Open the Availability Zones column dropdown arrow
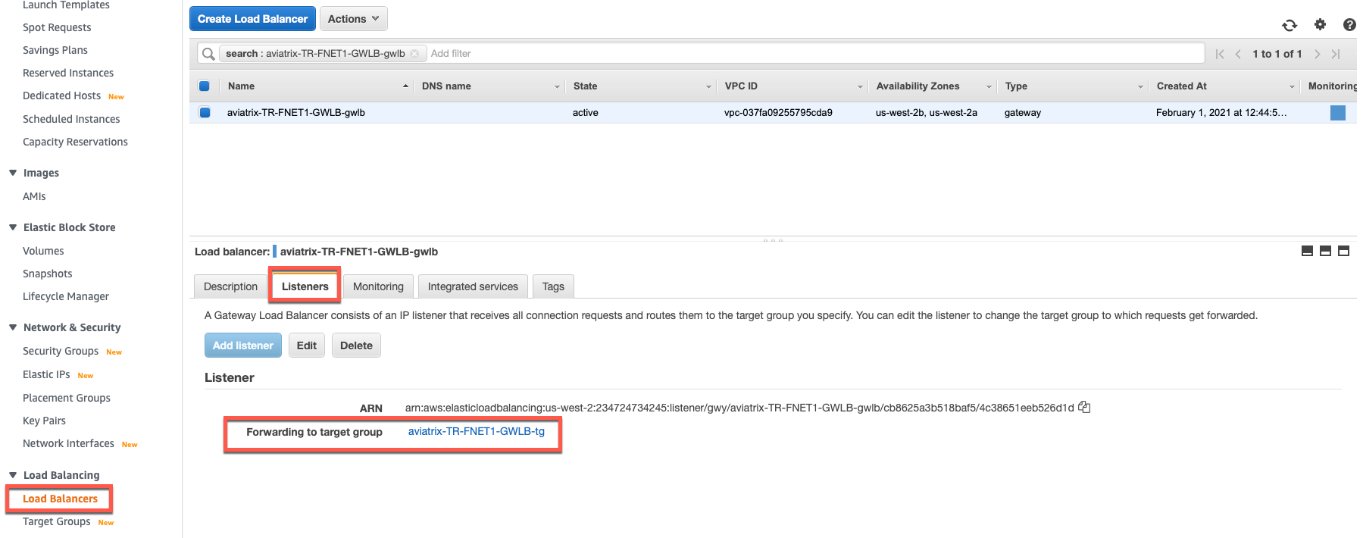1363x538 pixels. tap(989, 86)
